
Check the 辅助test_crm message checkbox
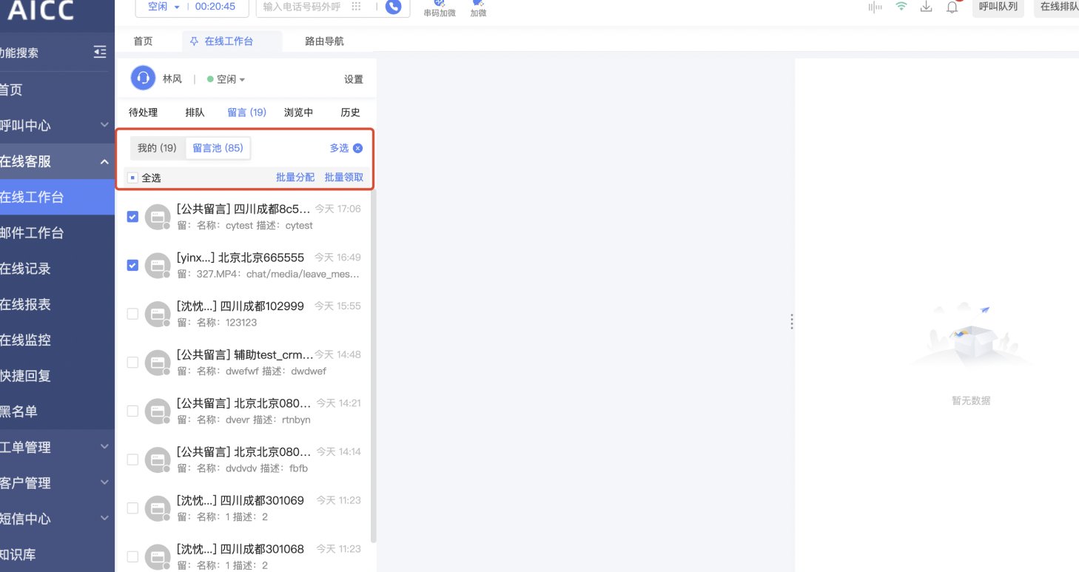[132, 363]
